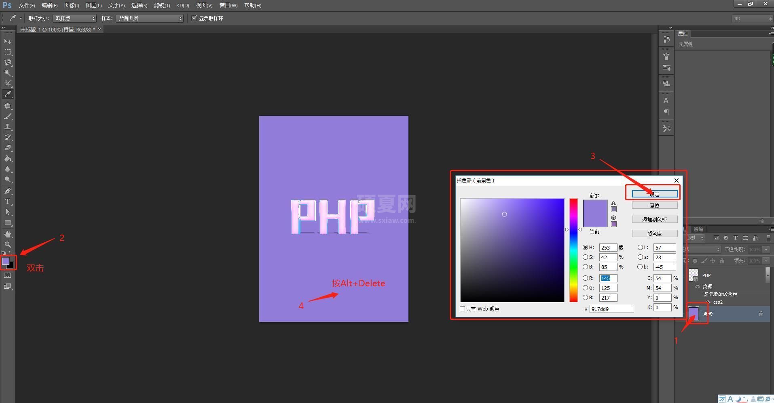The width and height of the screenshot is (774, 403).
Task: Select the Rectangle shape tool
Action: [x=8, y=222]
